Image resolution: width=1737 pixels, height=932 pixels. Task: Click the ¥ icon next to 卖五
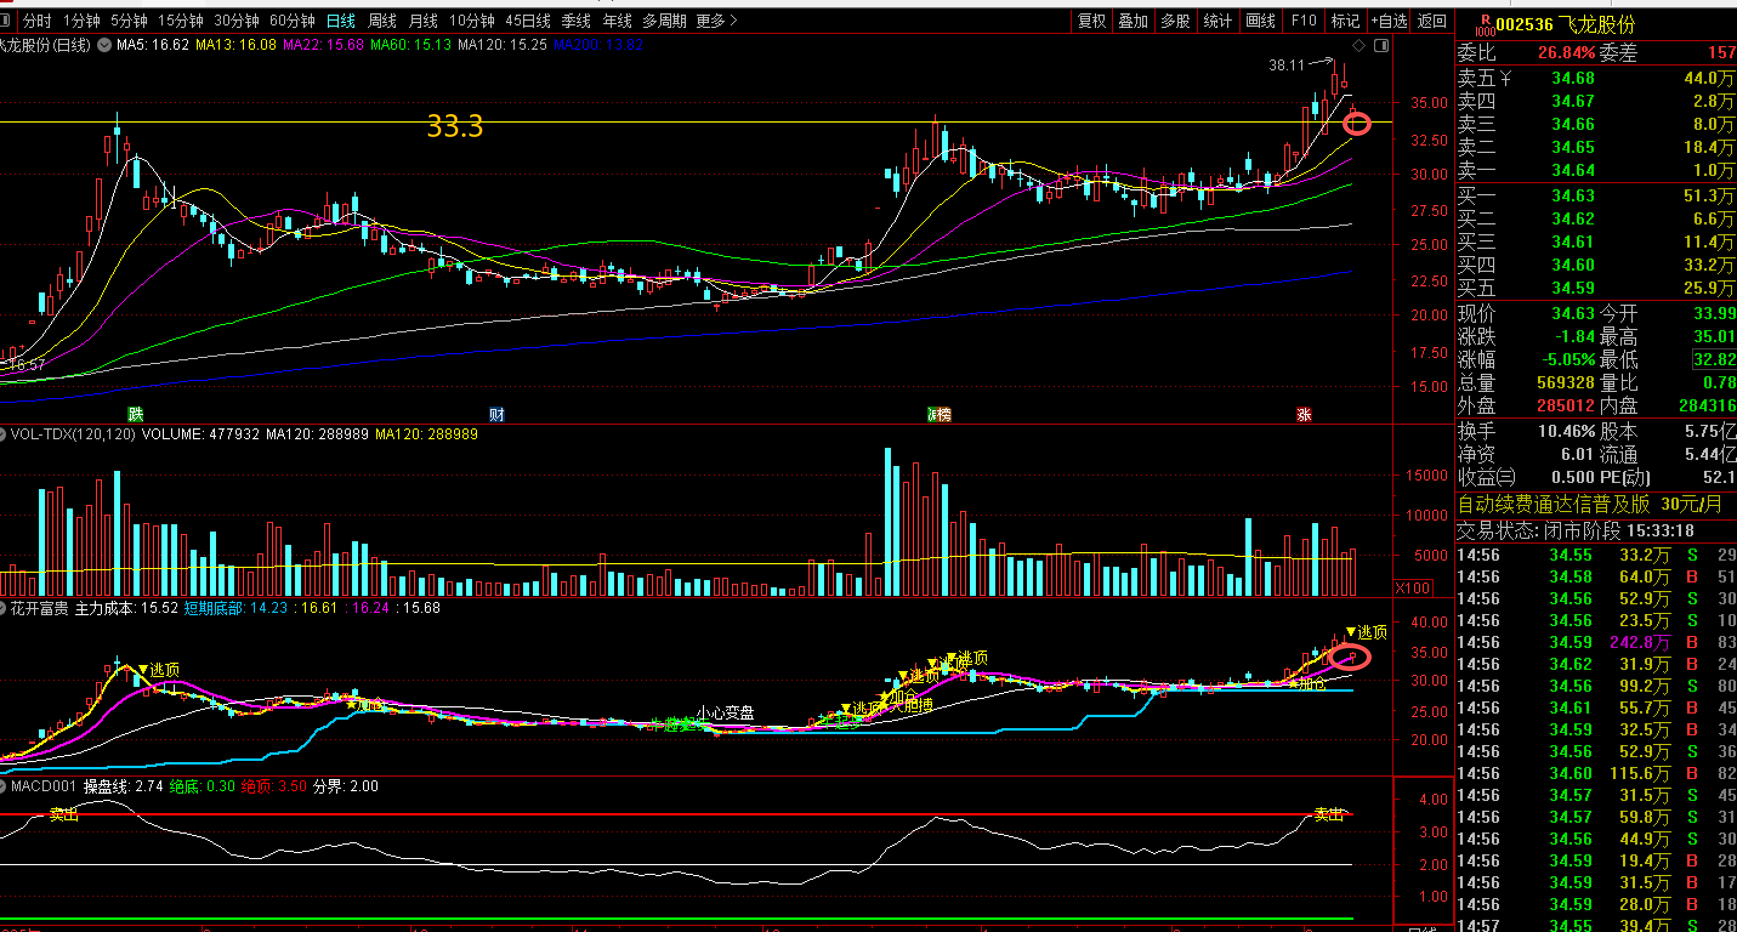[1505, 78]
